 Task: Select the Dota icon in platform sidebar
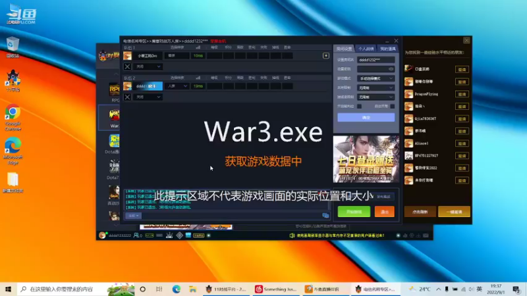click(114, 141)
